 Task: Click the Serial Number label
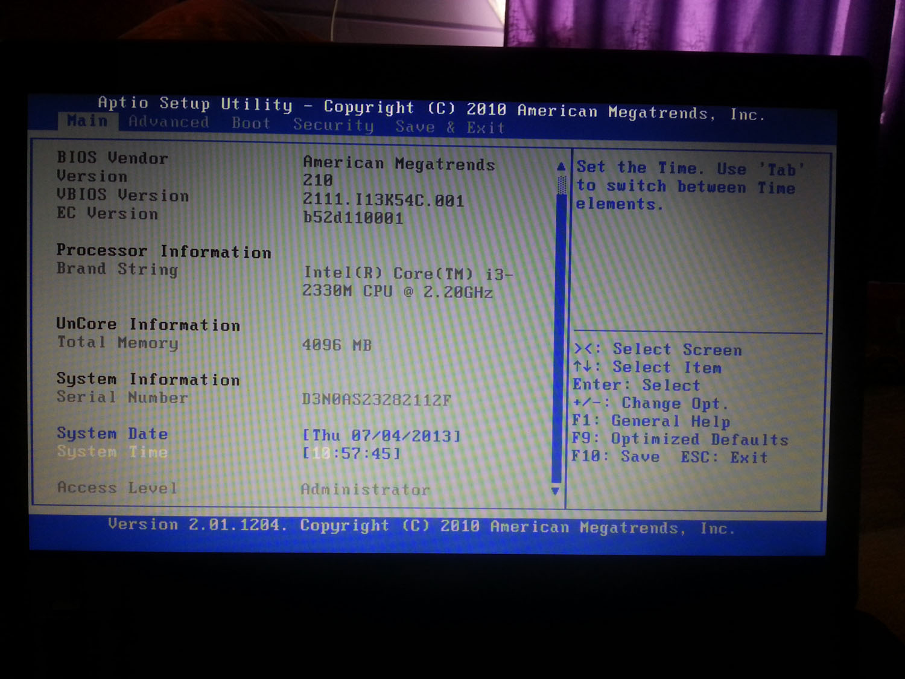[122, 397]
